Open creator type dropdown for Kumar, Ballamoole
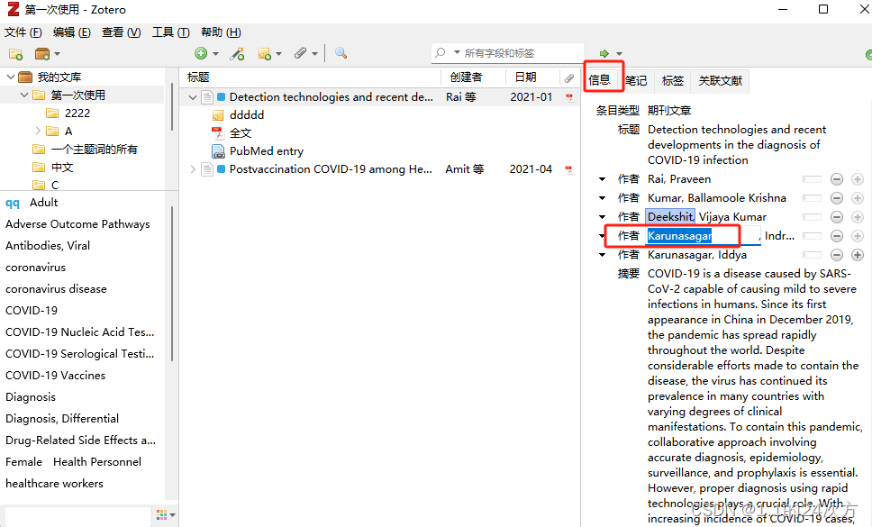The width and height of the screenshot is (872, 527). click(603, 198)
